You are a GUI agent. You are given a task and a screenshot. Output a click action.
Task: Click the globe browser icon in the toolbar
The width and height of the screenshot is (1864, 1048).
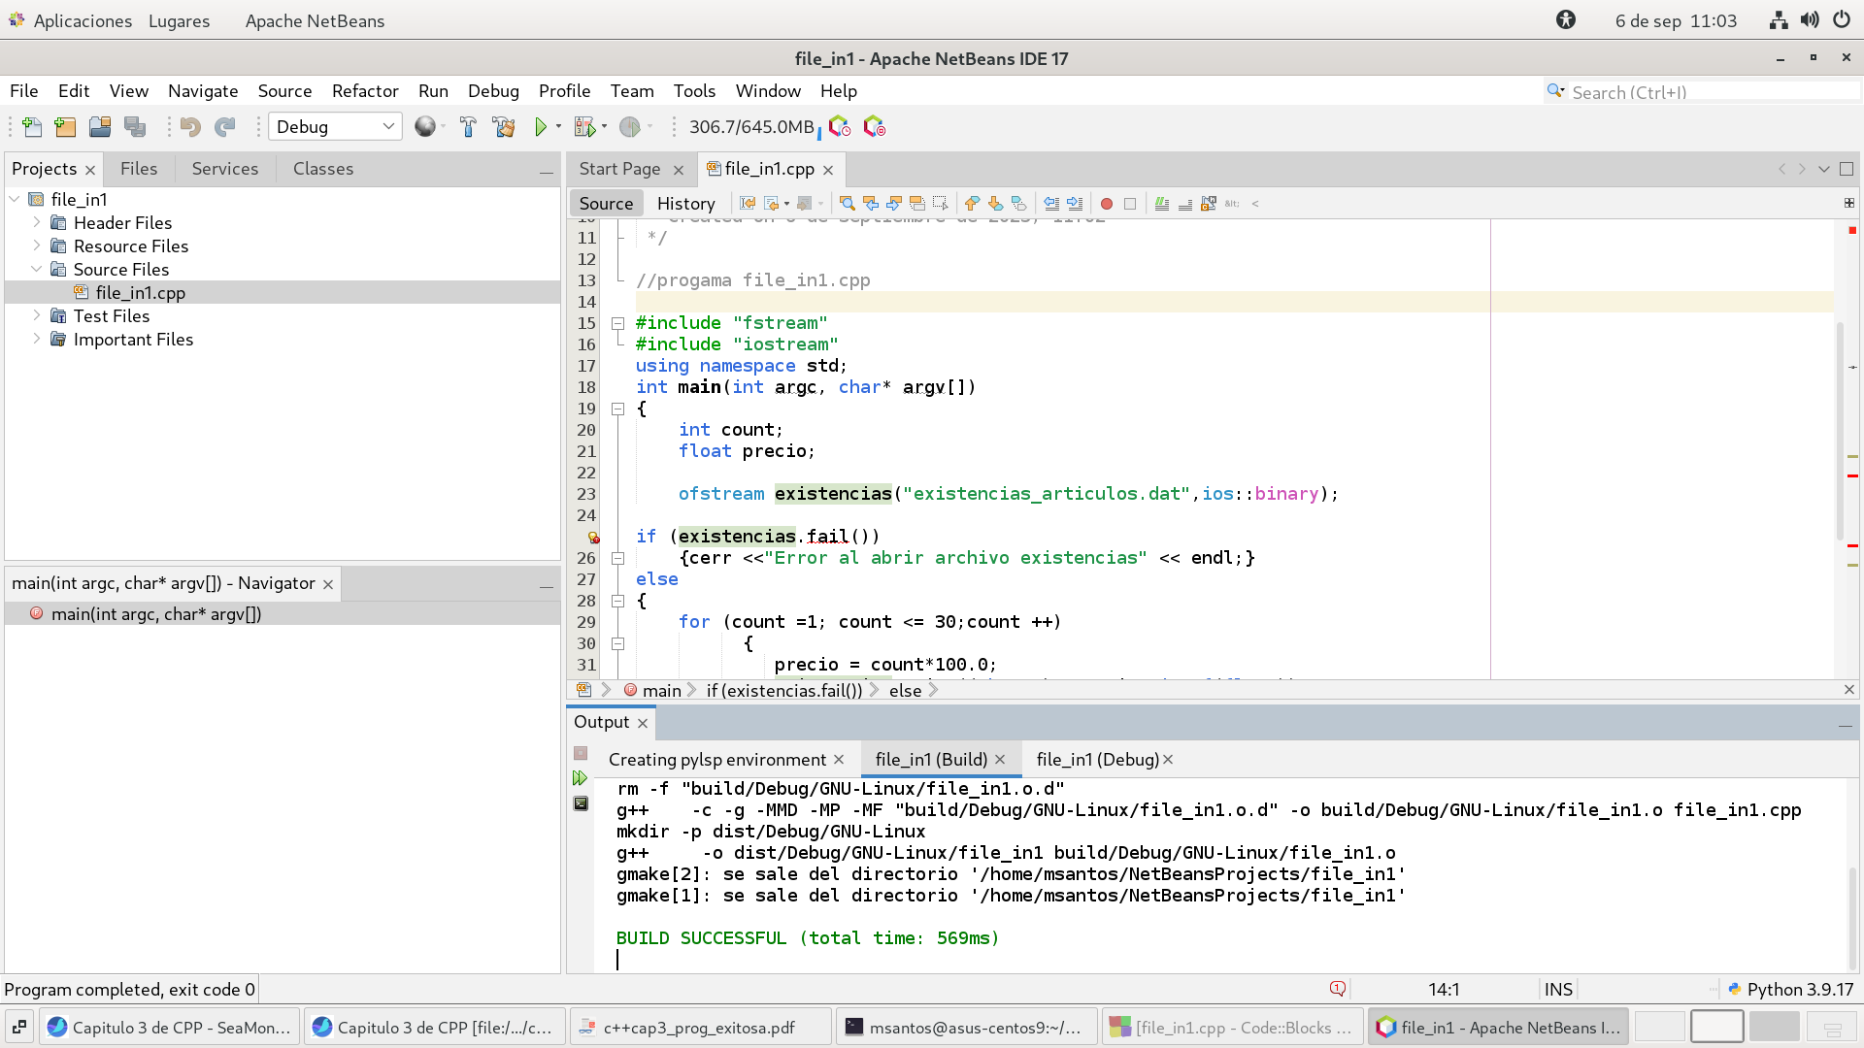(424, 127)
